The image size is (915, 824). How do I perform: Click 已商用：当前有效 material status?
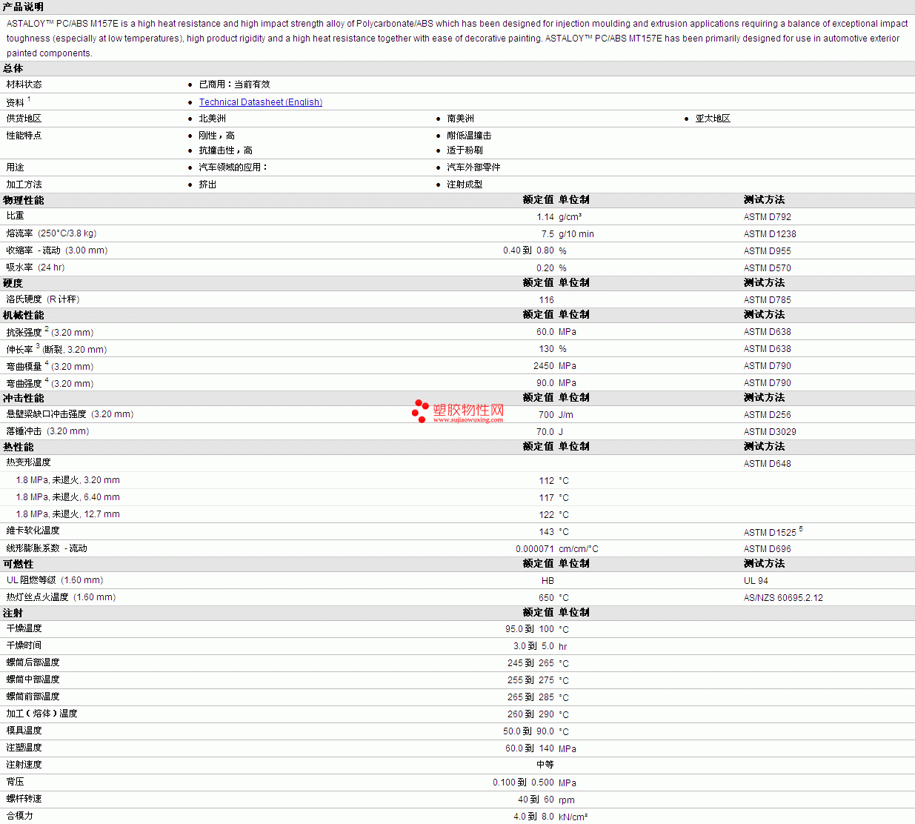[x=234, y=84]
